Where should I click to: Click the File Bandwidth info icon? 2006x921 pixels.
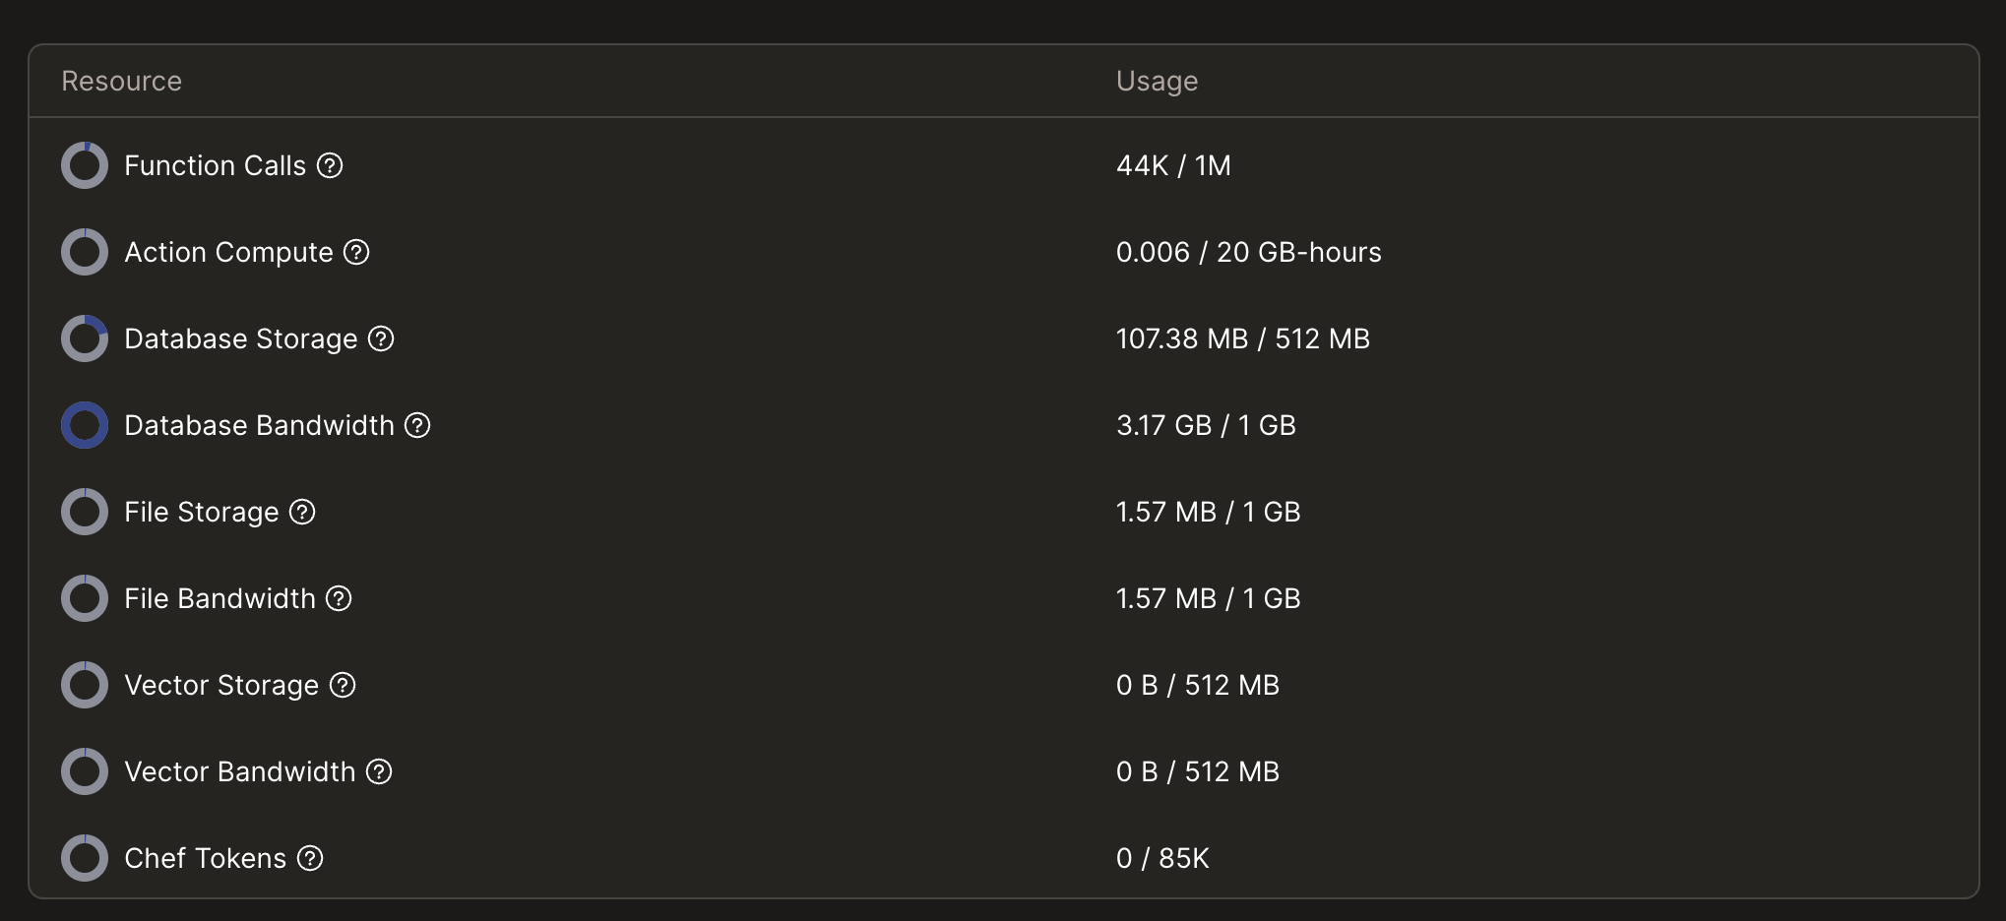(x=339, y=598)
